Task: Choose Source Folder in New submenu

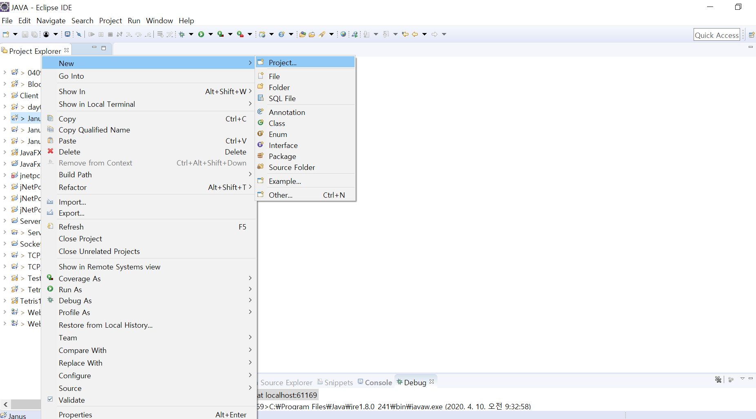Action: coord(305,167)
